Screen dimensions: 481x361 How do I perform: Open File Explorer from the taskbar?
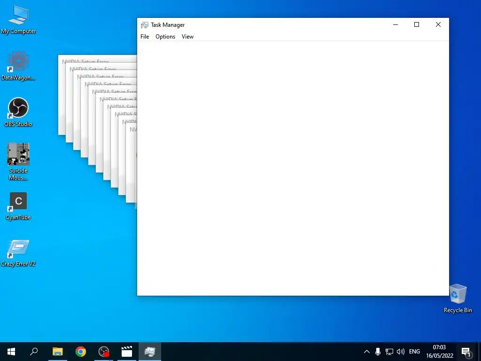(x=57, y=352)
